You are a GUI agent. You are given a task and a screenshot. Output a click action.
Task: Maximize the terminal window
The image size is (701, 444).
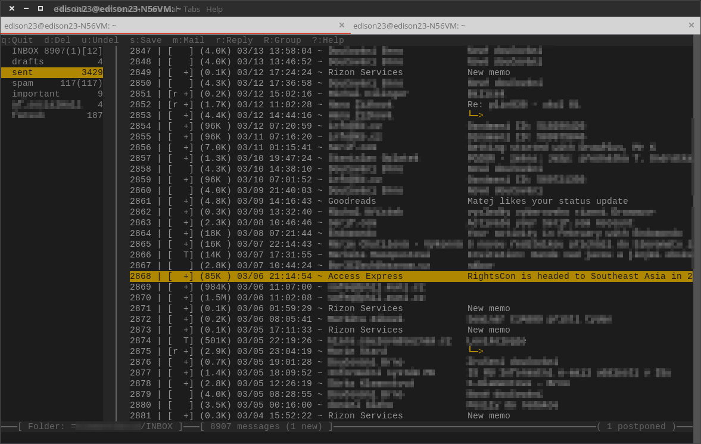[40, 8]
